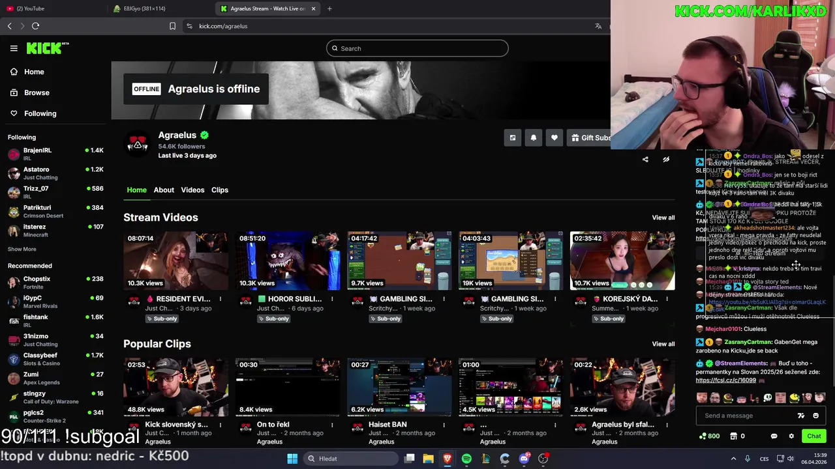Open HOROR SUBLI... video thumbnail
This screenshot has height=469, width=835.
[288, 261]
